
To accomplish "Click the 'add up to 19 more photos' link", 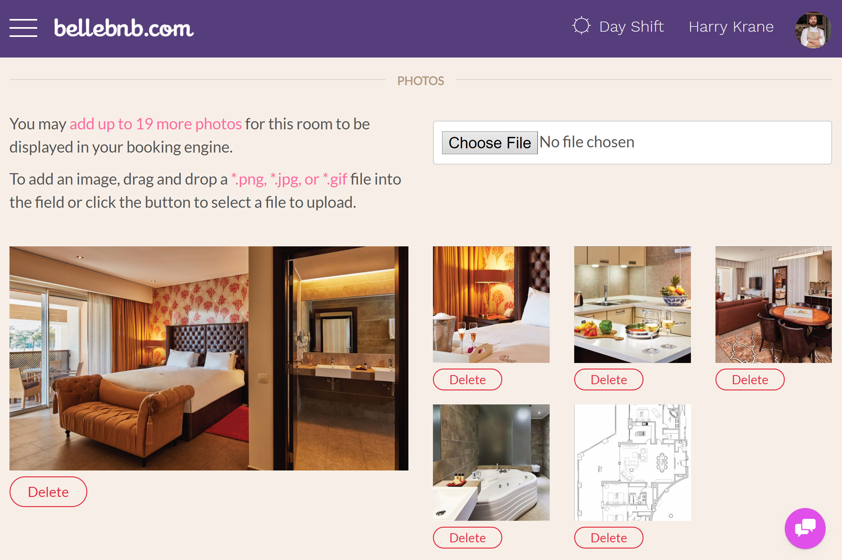I will coord(155,124).
